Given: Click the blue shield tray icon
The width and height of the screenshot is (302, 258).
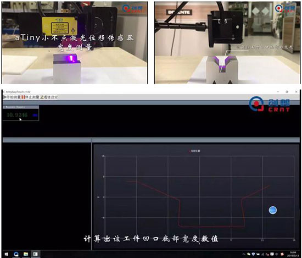Looking at the screenshot, I should coord(253,254).
